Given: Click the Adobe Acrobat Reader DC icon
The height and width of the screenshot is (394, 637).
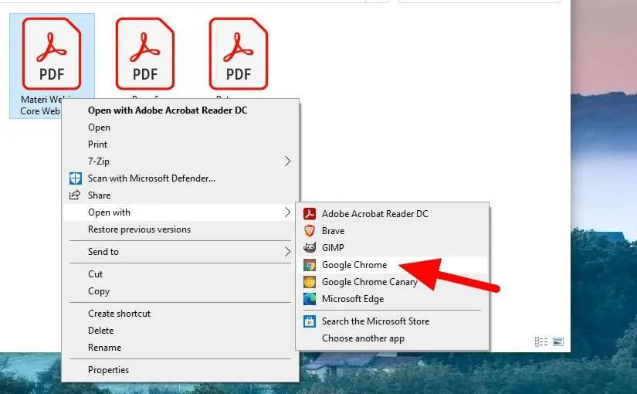Looking at the screenshot, I should (310, 214).
